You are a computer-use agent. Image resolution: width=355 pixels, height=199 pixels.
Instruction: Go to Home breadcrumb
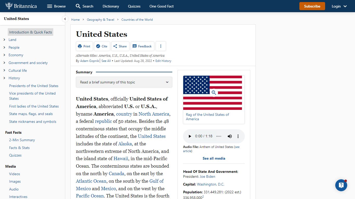point(75,19)
